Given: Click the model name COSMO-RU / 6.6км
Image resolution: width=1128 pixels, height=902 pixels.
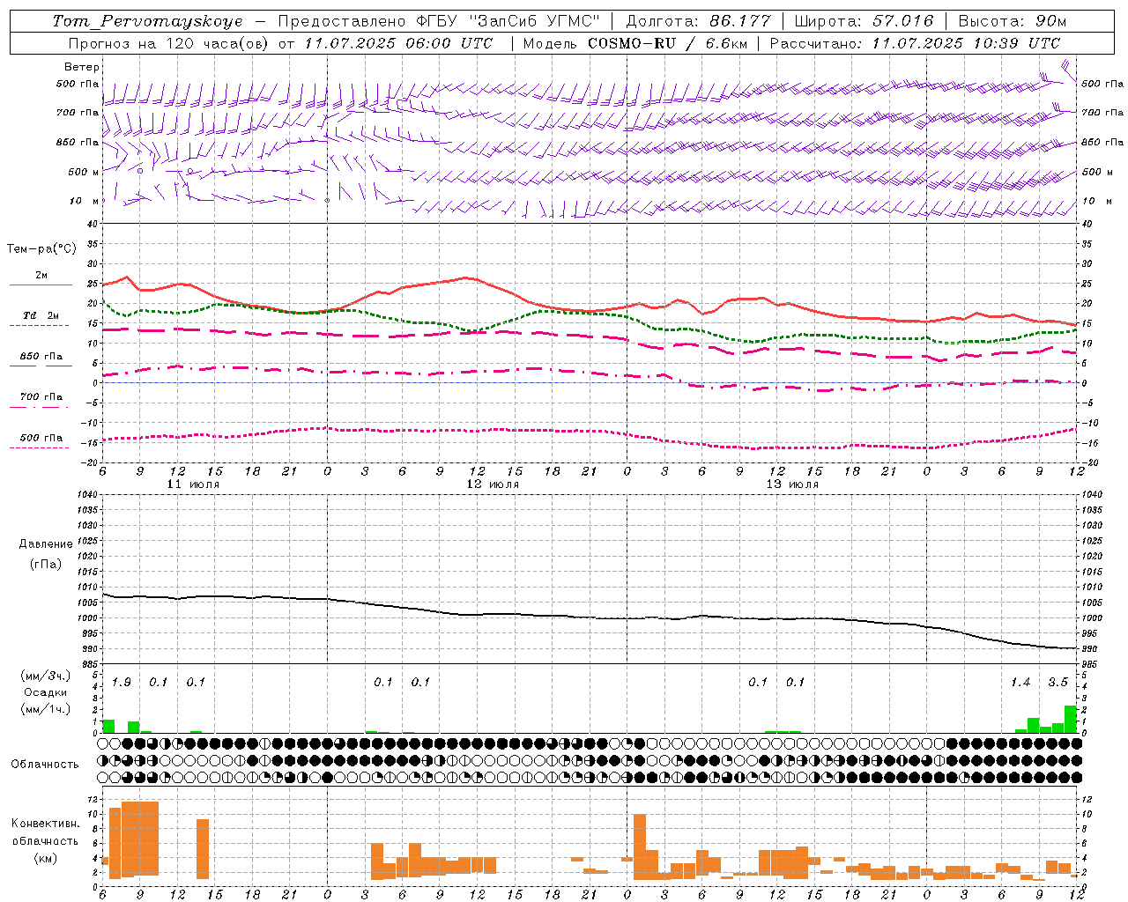Looking at the screenshot, I should click(667, 43).
